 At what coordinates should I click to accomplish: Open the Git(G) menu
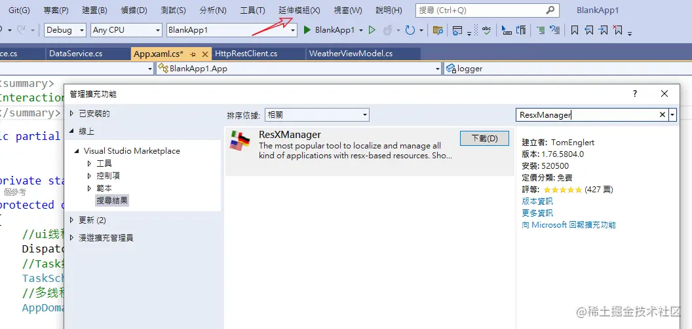tap(20, 10)
